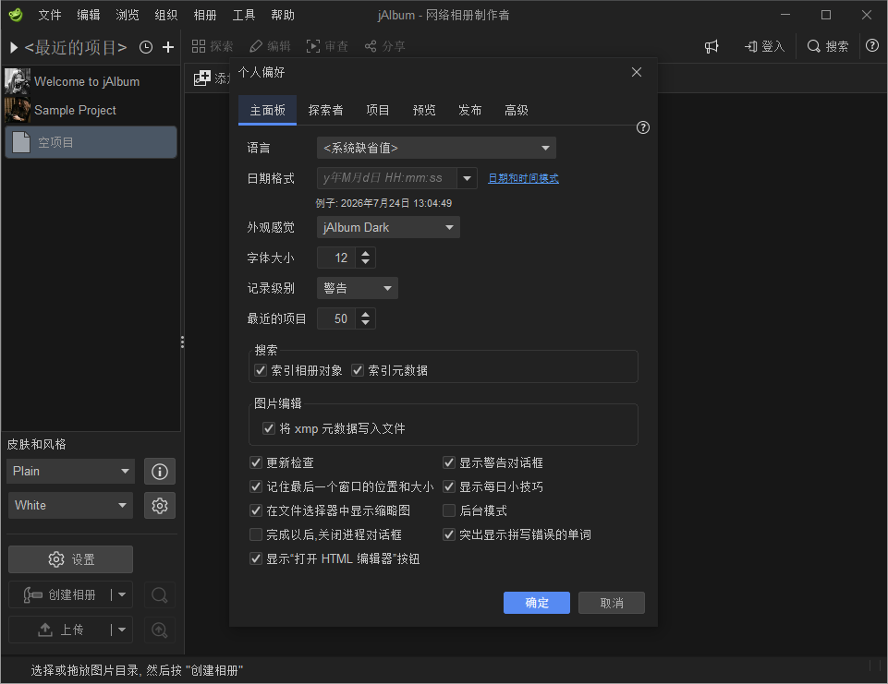
Task: Decrease 最近的项目 with down arrow
Action: pos(366,323)
